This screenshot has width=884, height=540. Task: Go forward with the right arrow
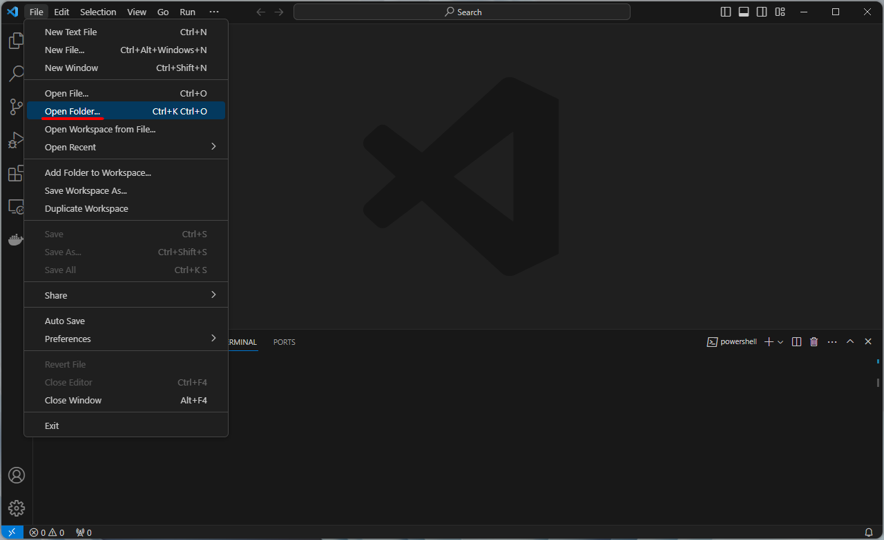[279, 12]
